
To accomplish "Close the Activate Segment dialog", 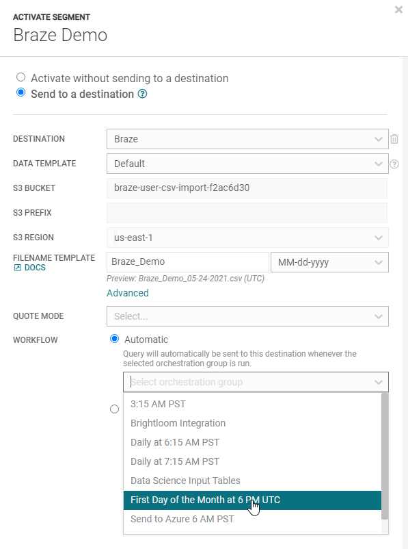I will 398,10.
